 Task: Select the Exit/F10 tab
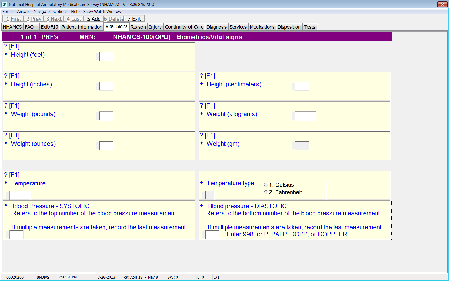pyautogui.click(x=49, y=27)
